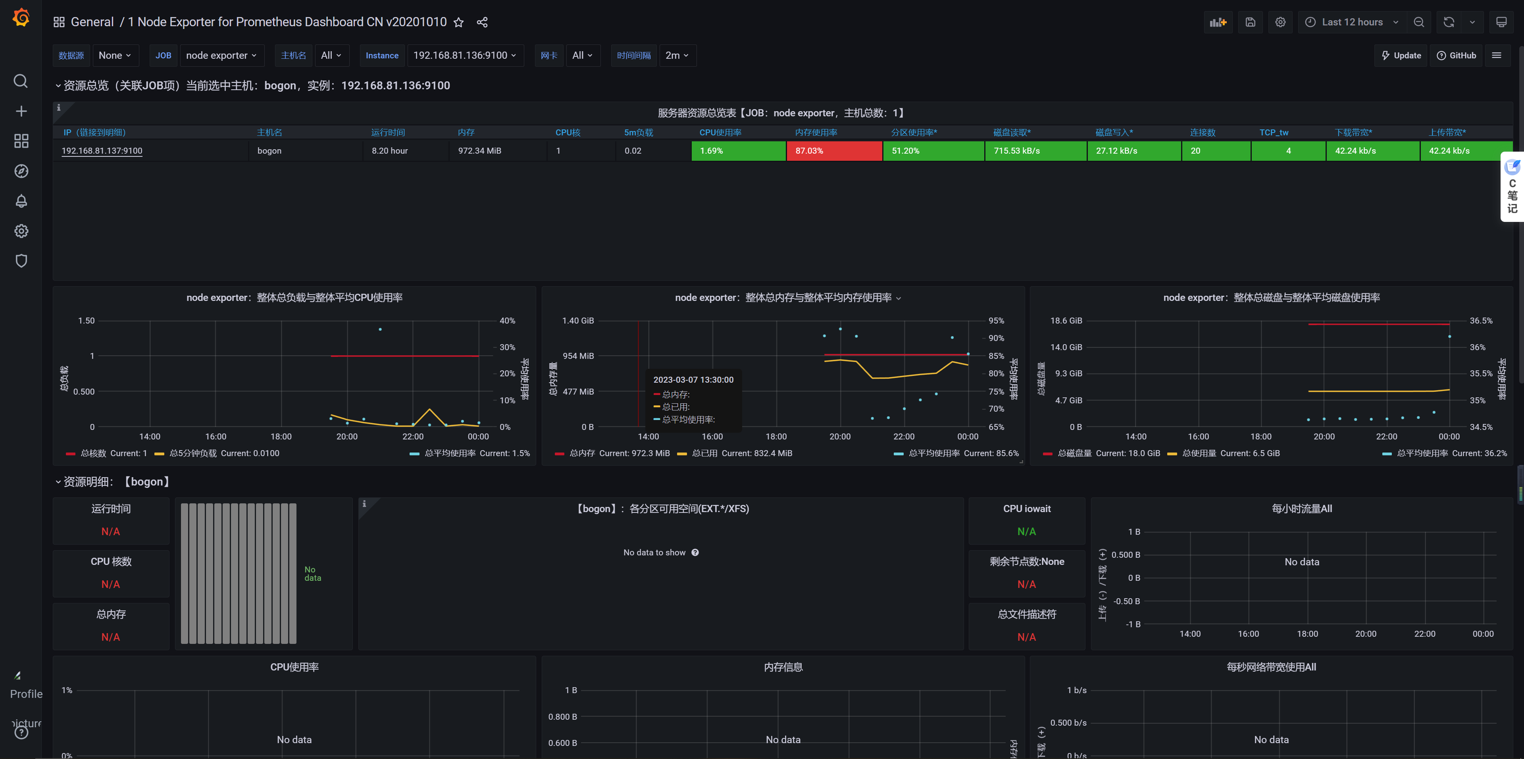This screenshot has height=759, width=1524.
Task: Open the Dashboards grid icon in sidebar
Action: (21, 141)
